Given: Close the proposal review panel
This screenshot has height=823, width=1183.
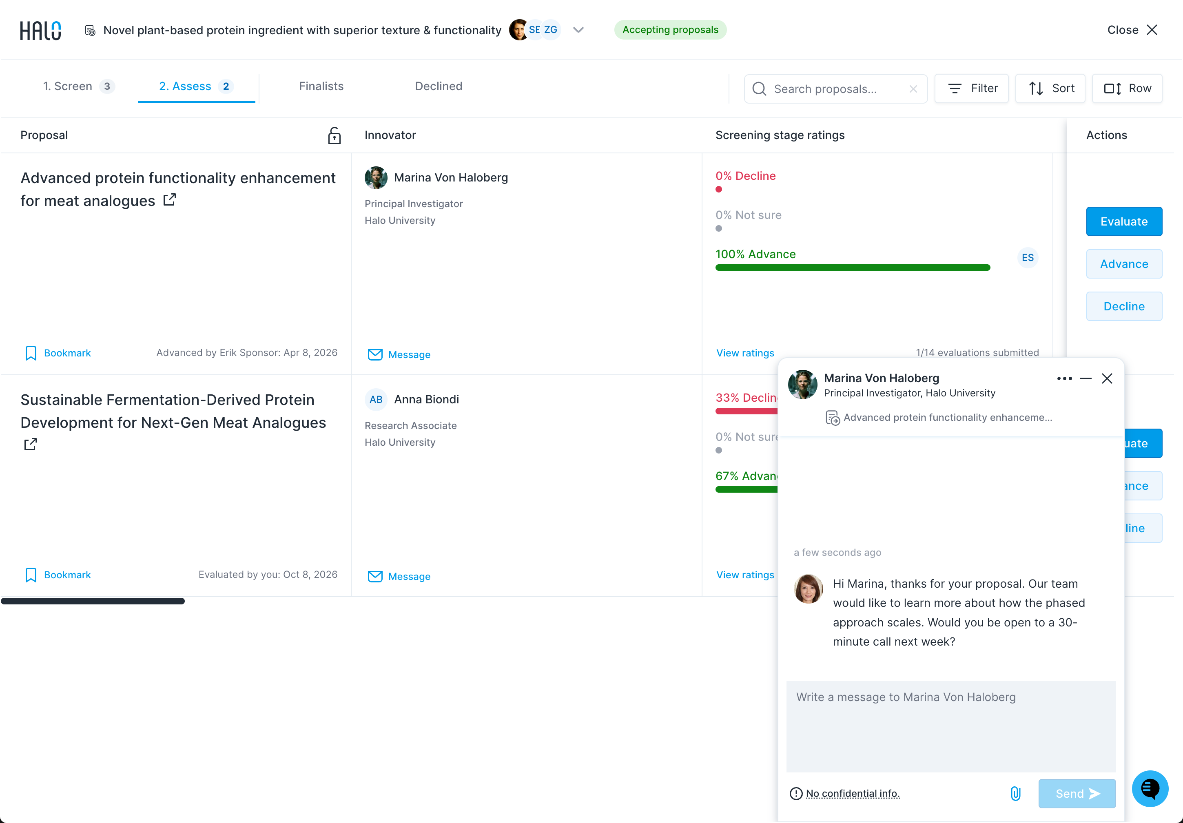Looking at the screenshot, I should point(1132,30).
